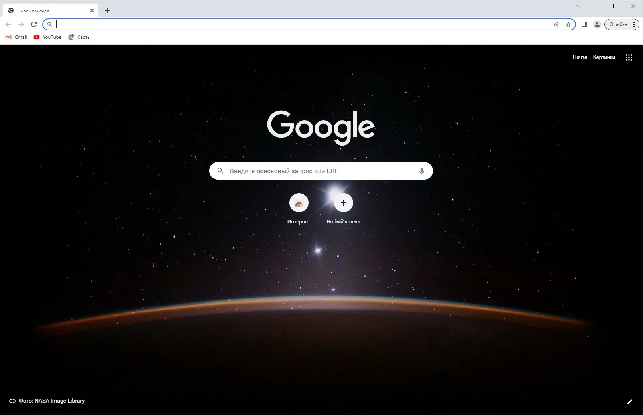Close the Новая вкладка tab
Viewport: 643px width, 415px height.
(92, 10)
